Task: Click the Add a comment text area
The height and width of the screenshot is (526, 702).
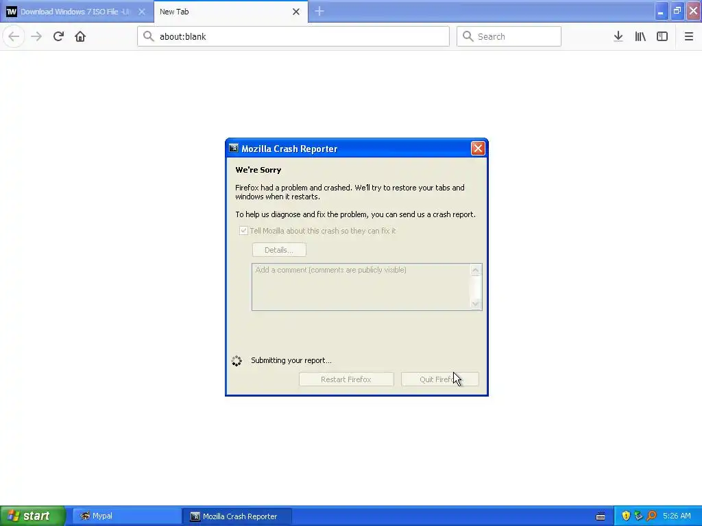Action: pyautogui.click(x=361, y=287)
